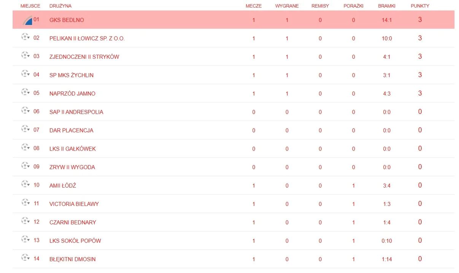Click the ball icon next to SP MKS Żychlin
Image resolution: width=459 pixels, height=273 pixels.
pos(25,74)
